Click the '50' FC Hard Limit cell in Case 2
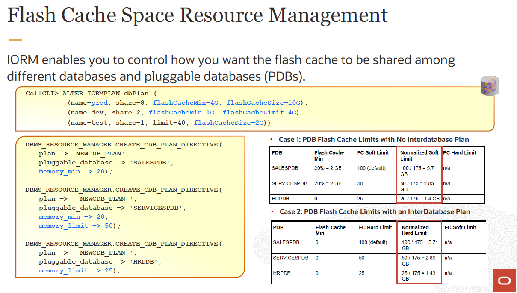Screen dimensions: 517x293 click(x=362, y=258)
